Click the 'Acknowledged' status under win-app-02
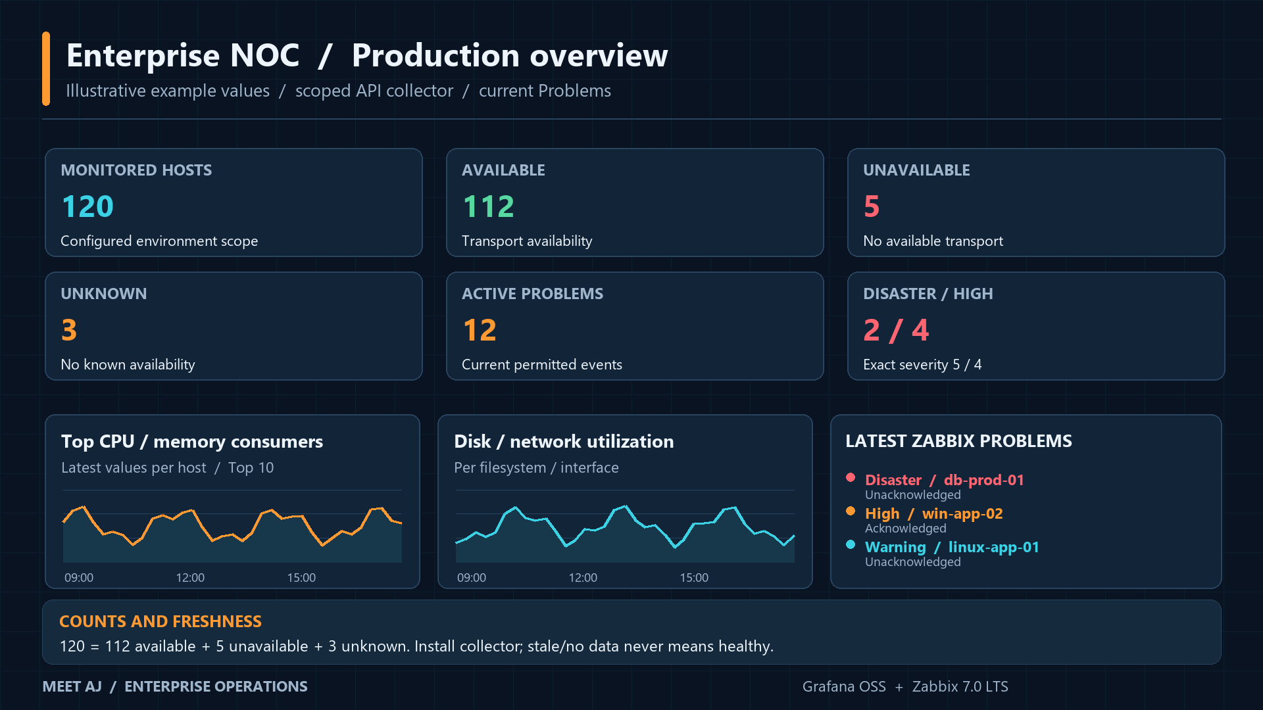1263x710 pixels. (x=906, y=528)
